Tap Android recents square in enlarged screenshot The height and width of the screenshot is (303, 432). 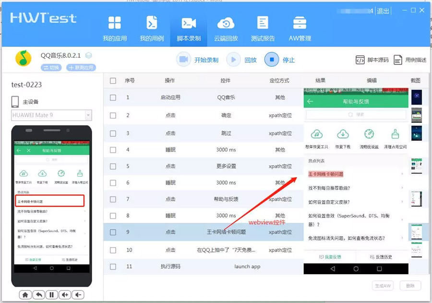pyautogui.click(x=379, y=268)
